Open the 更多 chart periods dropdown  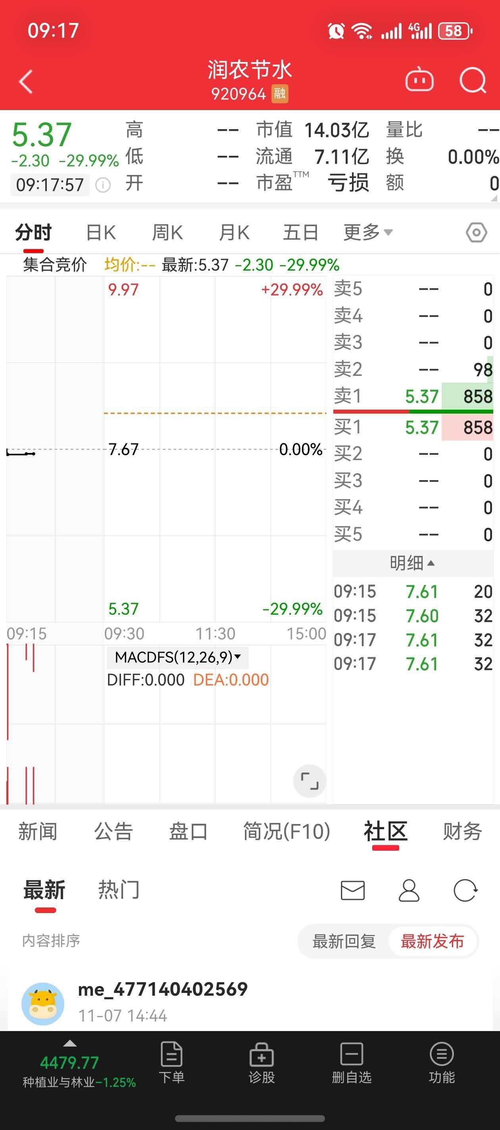click(368, 232)
